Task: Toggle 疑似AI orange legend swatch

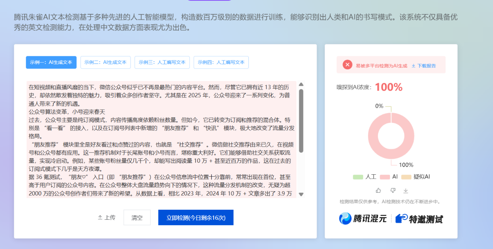Action: [x=406, y=177]
